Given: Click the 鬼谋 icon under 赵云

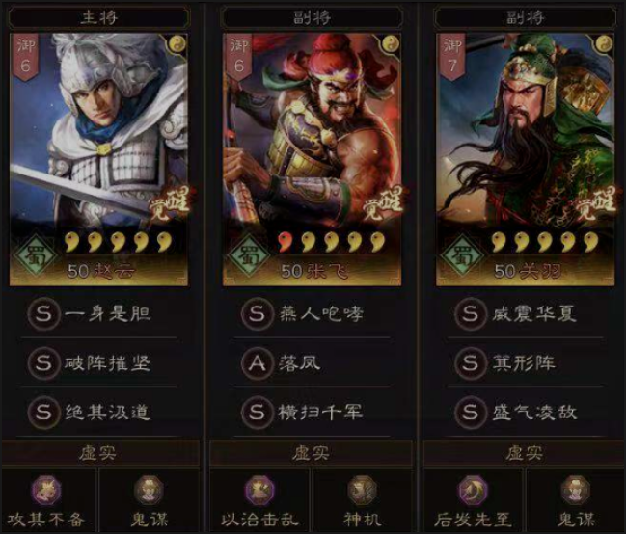Looking at the screenshot, I should (149, 491).
